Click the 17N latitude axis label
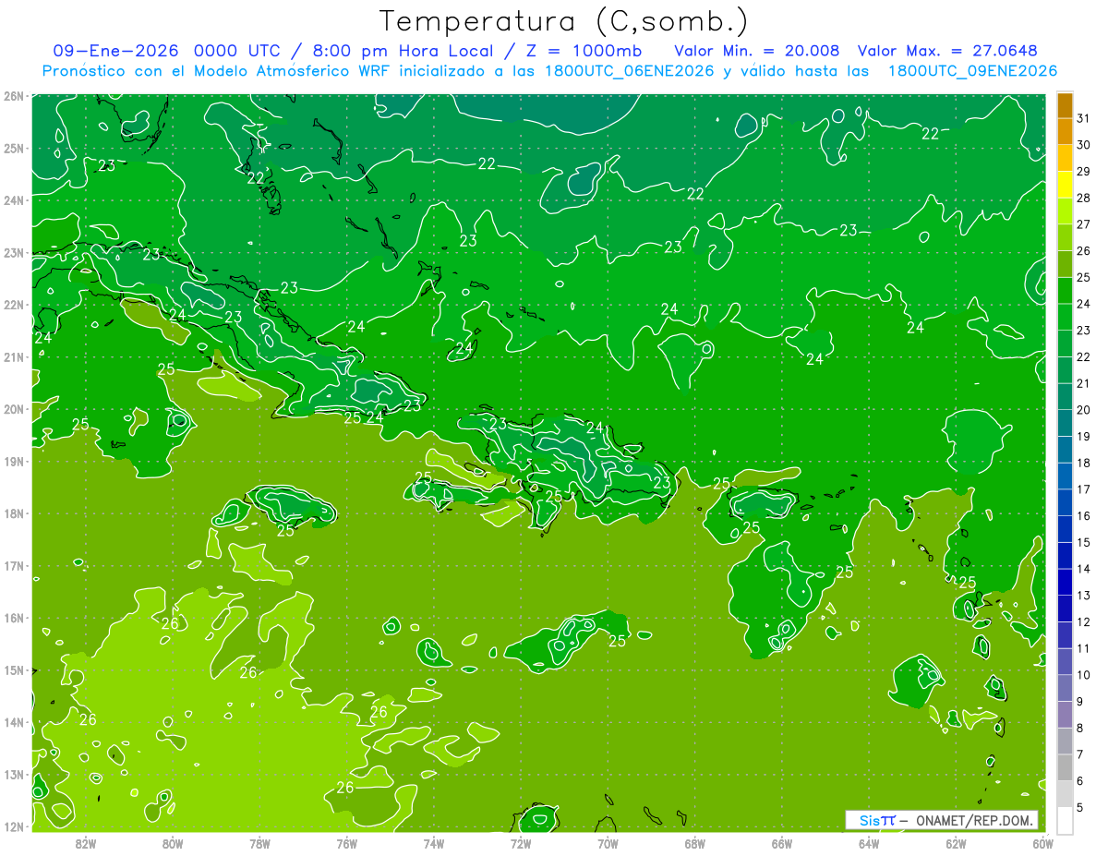 [x=13, y=565]
